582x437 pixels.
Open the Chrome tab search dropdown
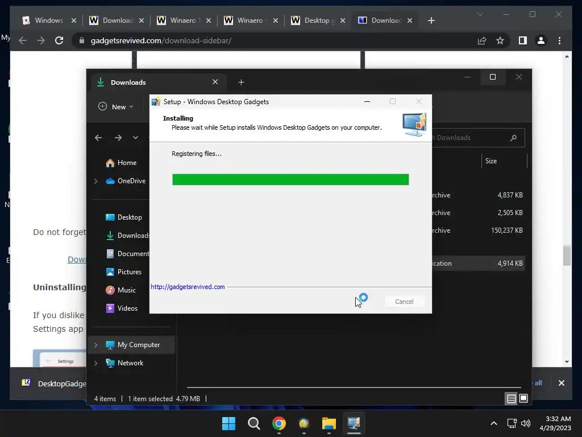(480, 14)
